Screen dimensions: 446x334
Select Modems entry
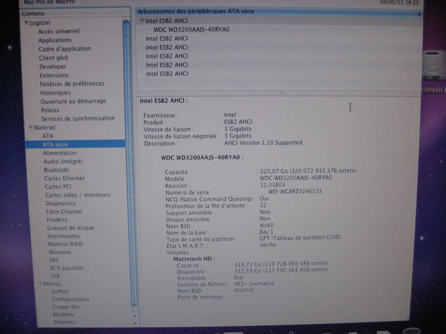point(64,315)
